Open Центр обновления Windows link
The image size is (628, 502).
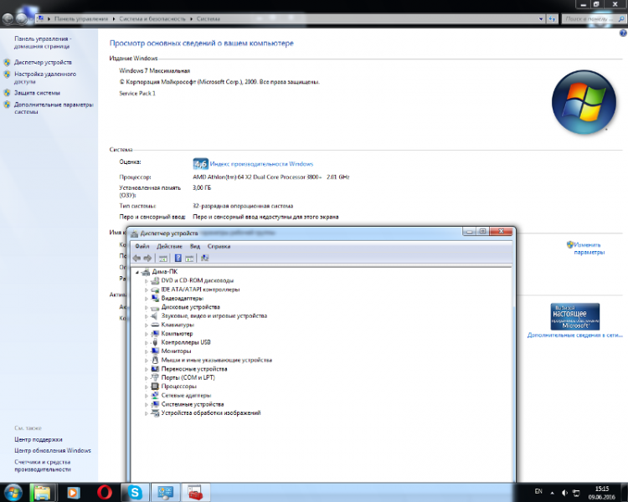click(52, 450)
